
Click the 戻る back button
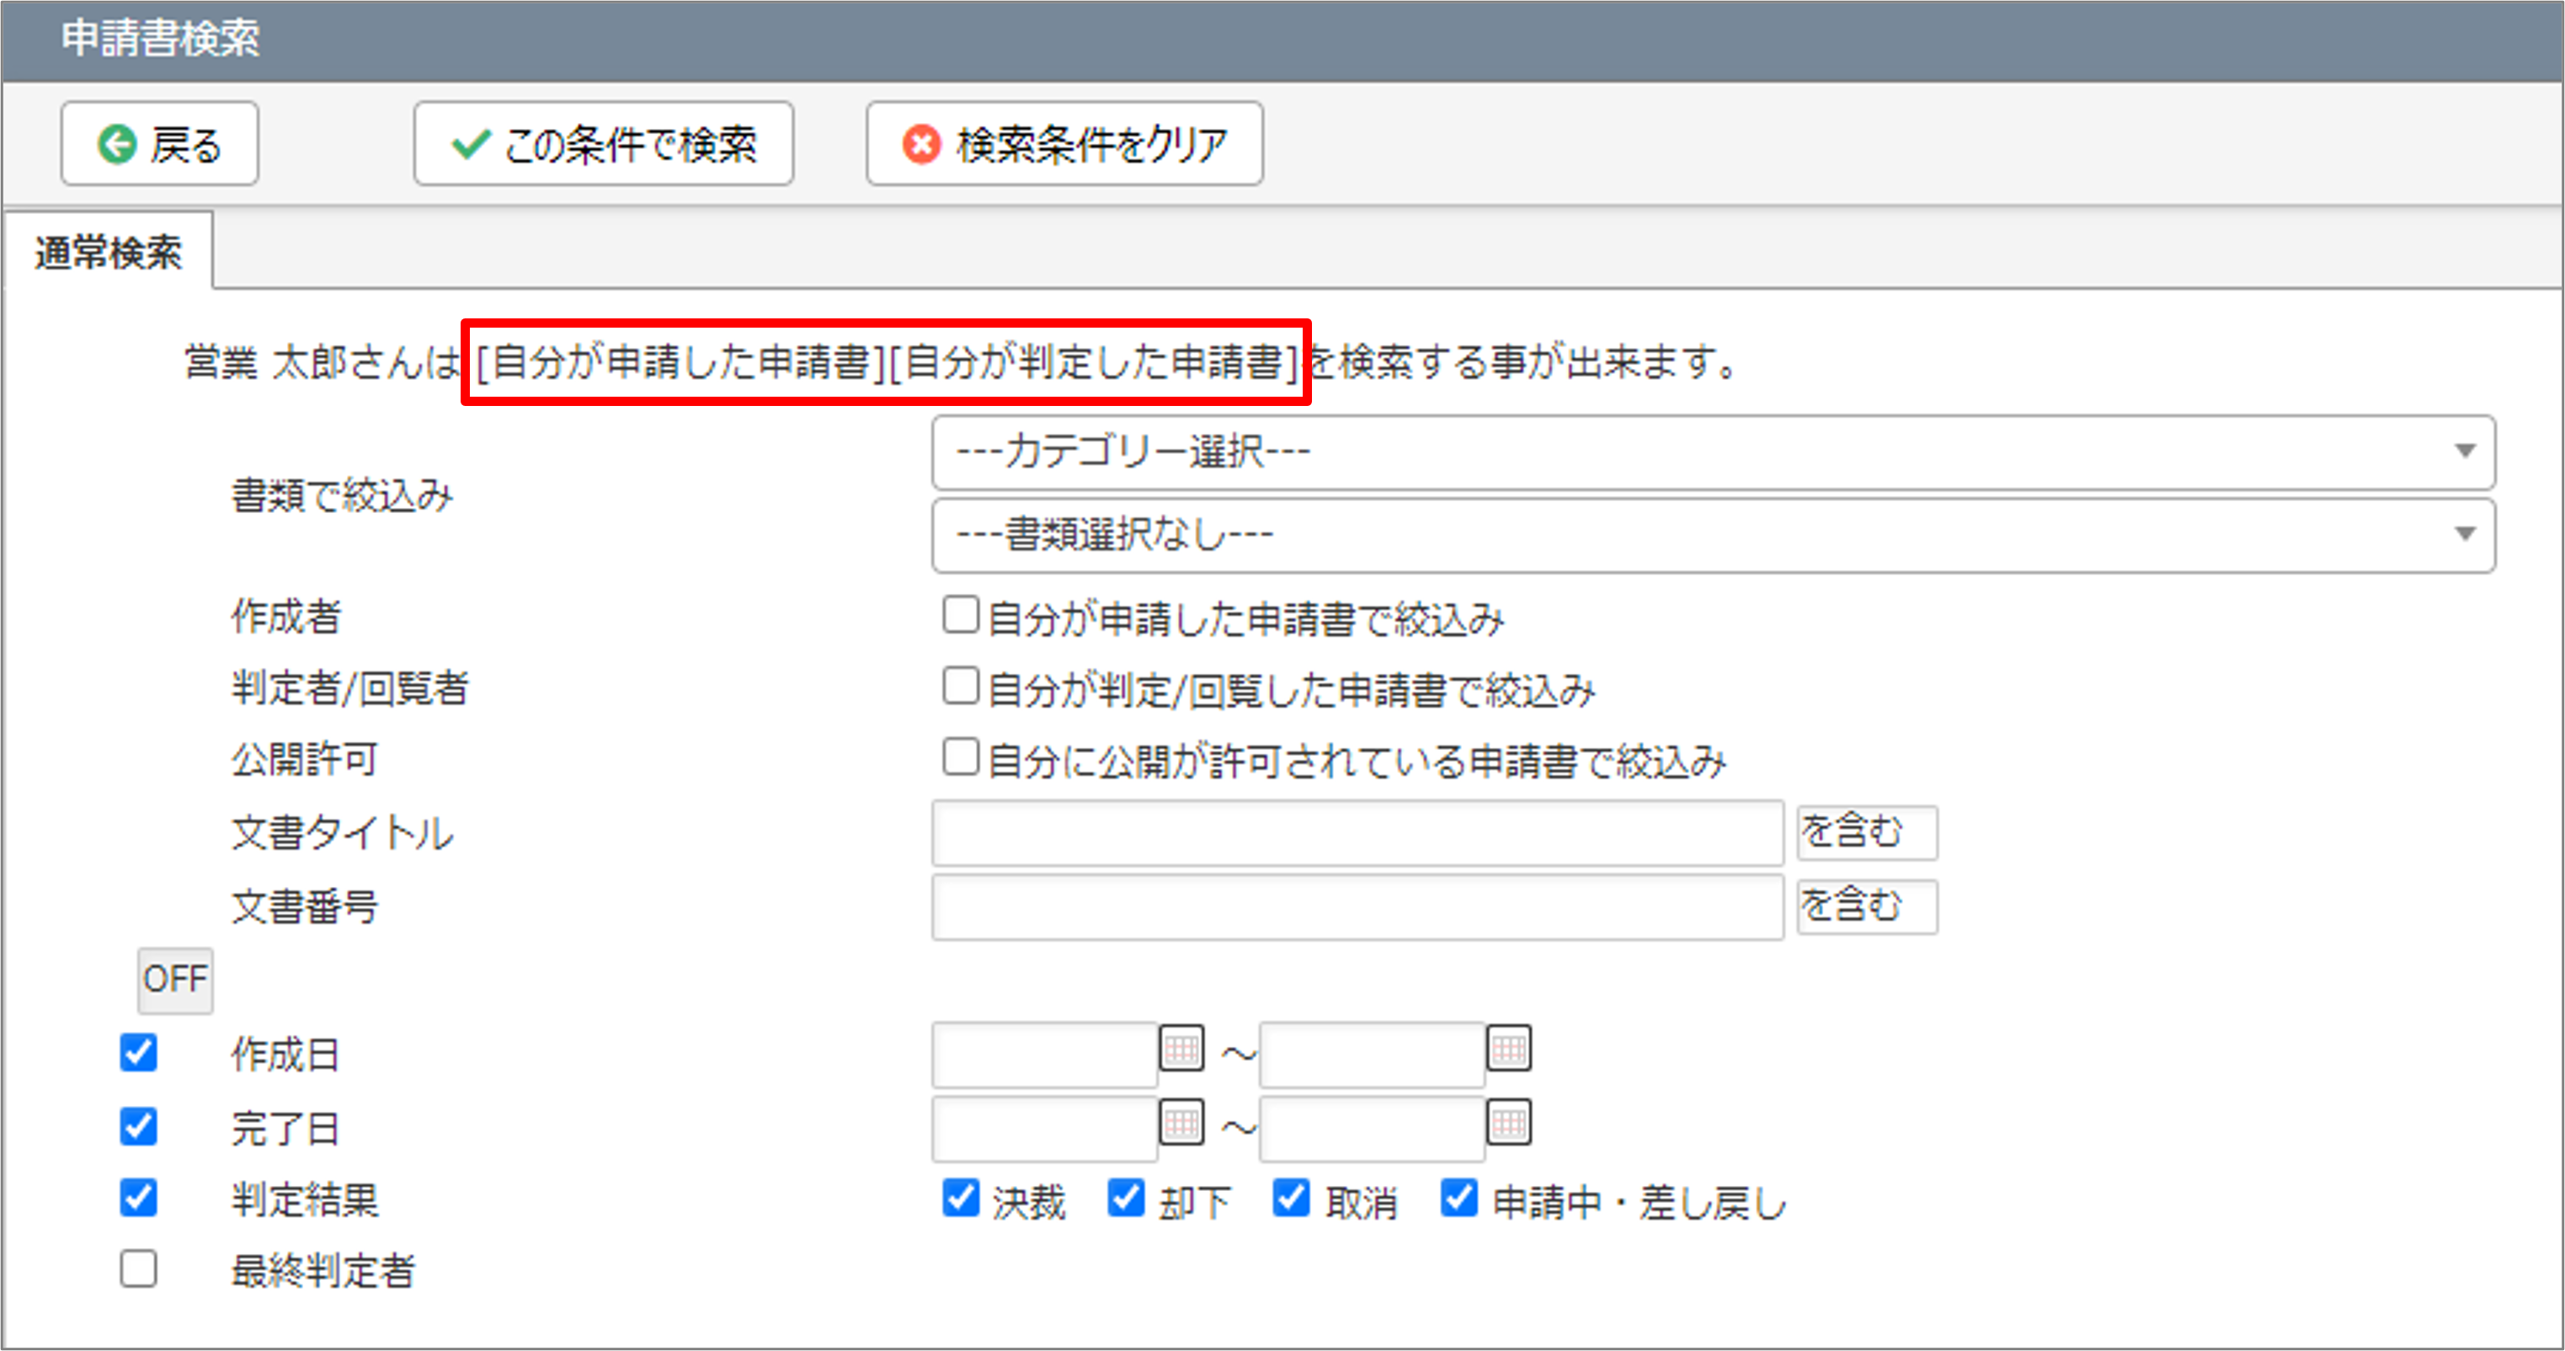[159, 143]
